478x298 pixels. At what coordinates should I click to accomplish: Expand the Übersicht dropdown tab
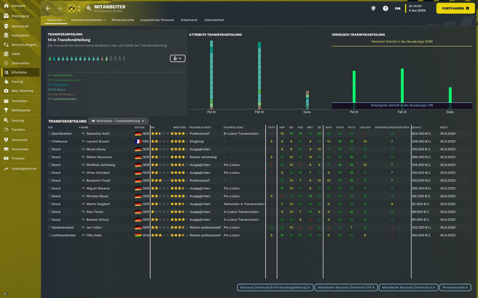(x=56, y=20)
